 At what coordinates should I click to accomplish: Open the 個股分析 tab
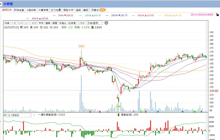click(68, 10)
